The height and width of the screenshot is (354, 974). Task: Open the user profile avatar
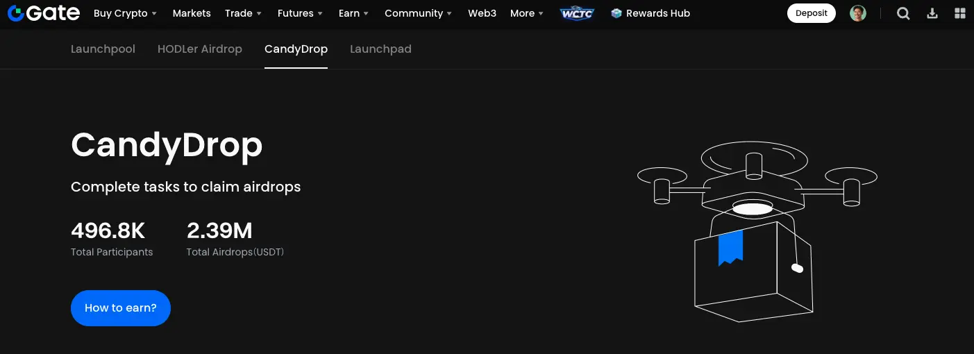click(x=858, y=13)
